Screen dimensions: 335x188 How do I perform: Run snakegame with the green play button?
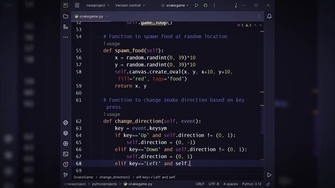(x=196, y=5)
